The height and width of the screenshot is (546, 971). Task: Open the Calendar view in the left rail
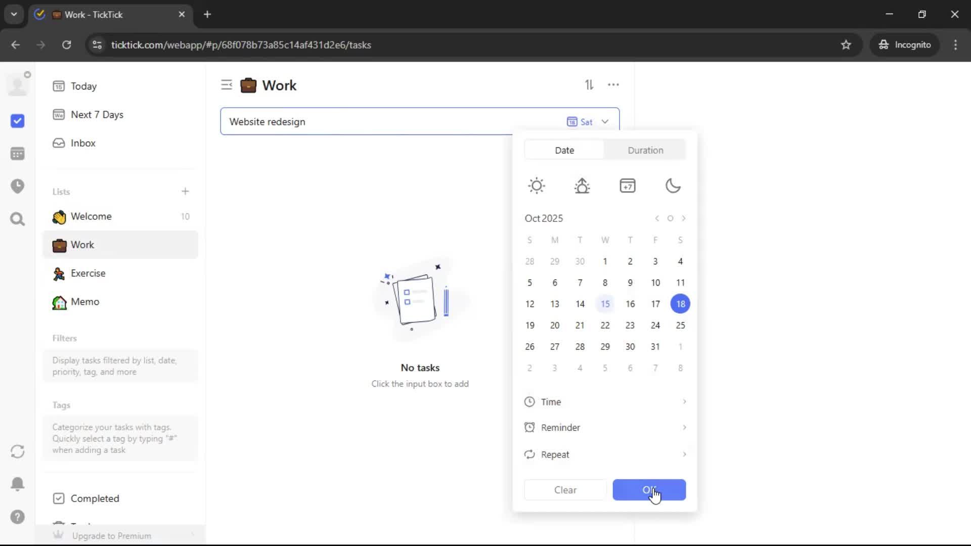(x=17, y=154)
